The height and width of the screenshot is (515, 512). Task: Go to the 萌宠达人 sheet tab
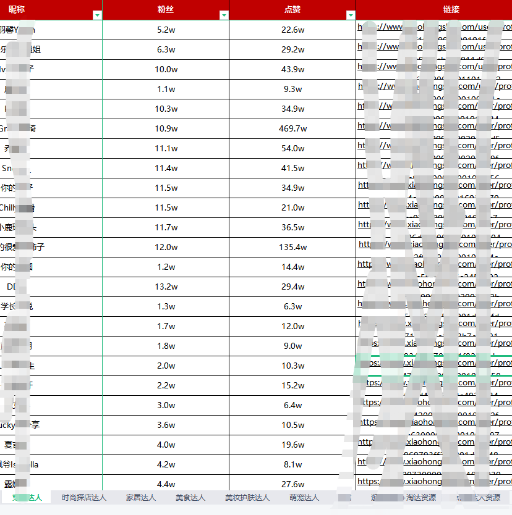pyautogui.click(x=304, y=497)
